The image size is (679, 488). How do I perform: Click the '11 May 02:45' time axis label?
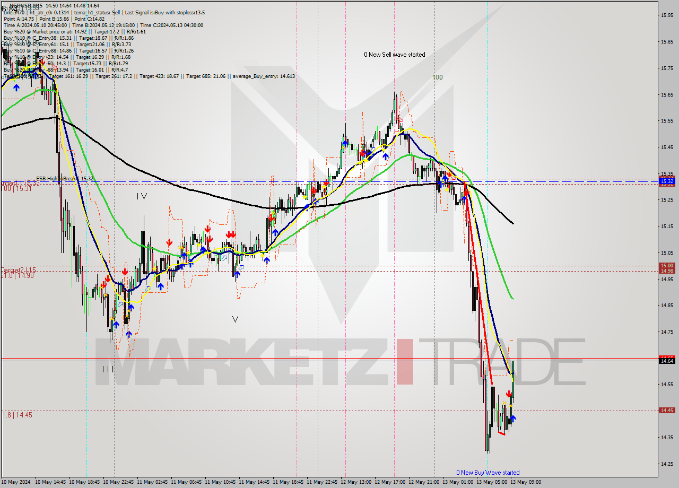coord(153,482)
